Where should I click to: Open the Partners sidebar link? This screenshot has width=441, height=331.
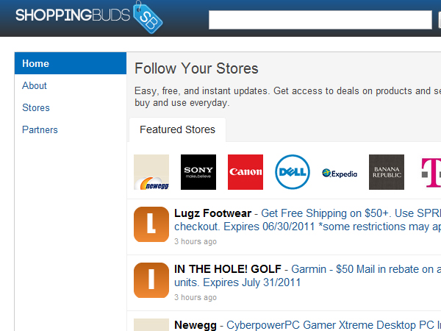(40, 129)
